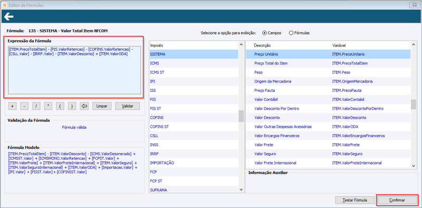Viewport: 422px width, 208px height.
Task: Insert an opening parenthesis
Action: click(60, 106)
